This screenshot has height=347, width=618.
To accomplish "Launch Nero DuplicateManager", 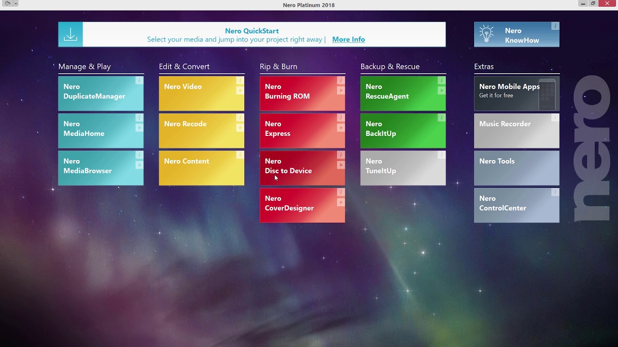I will point(101,93).
